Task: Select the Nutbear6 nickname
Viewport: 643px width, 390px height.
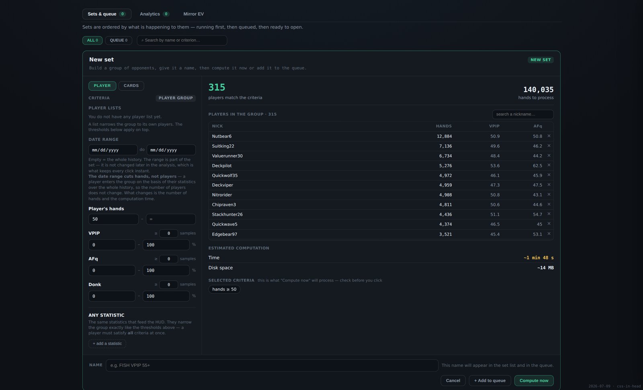Action: click(x=222, y=136)
